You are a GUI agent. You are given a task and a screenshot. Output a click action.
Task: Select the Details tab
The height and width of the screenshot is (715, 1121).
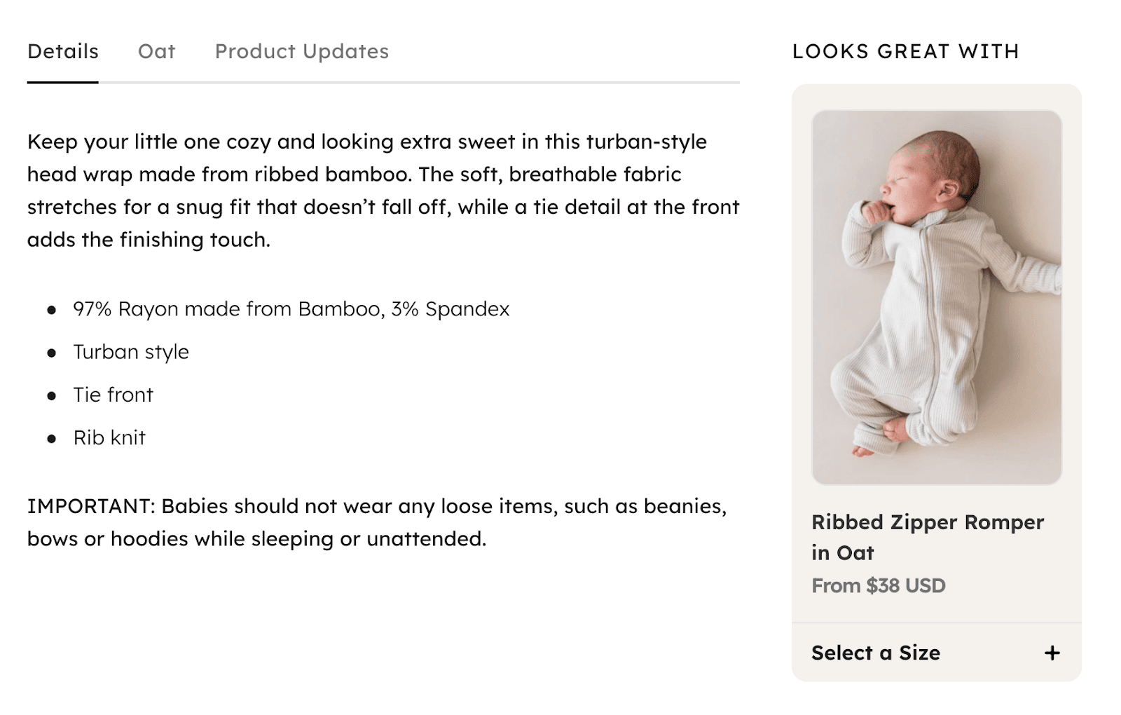coord(63,51)
